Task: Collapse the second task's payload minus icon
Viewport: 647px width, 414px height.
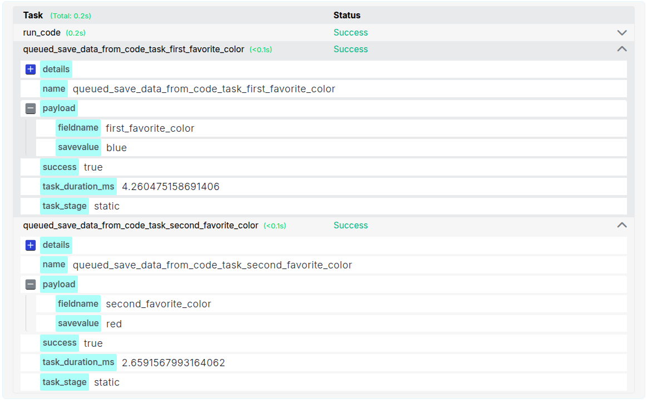Action: point(31,285)
